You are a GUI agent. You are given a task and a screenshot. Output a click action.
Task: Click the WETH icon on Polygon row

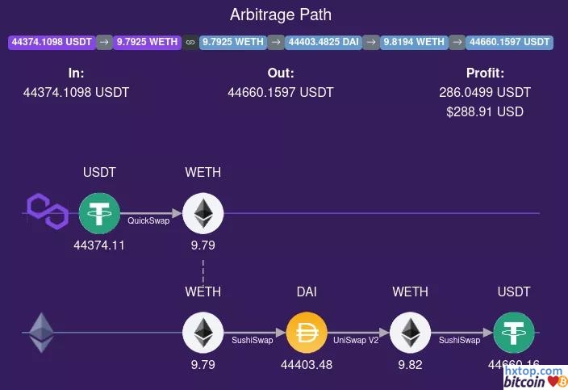203,213
